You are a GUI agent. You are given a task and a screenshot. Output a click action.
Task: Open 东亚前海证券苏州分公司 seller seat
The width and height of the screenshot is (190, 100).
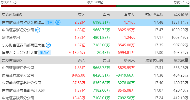[x=22, y=83]
